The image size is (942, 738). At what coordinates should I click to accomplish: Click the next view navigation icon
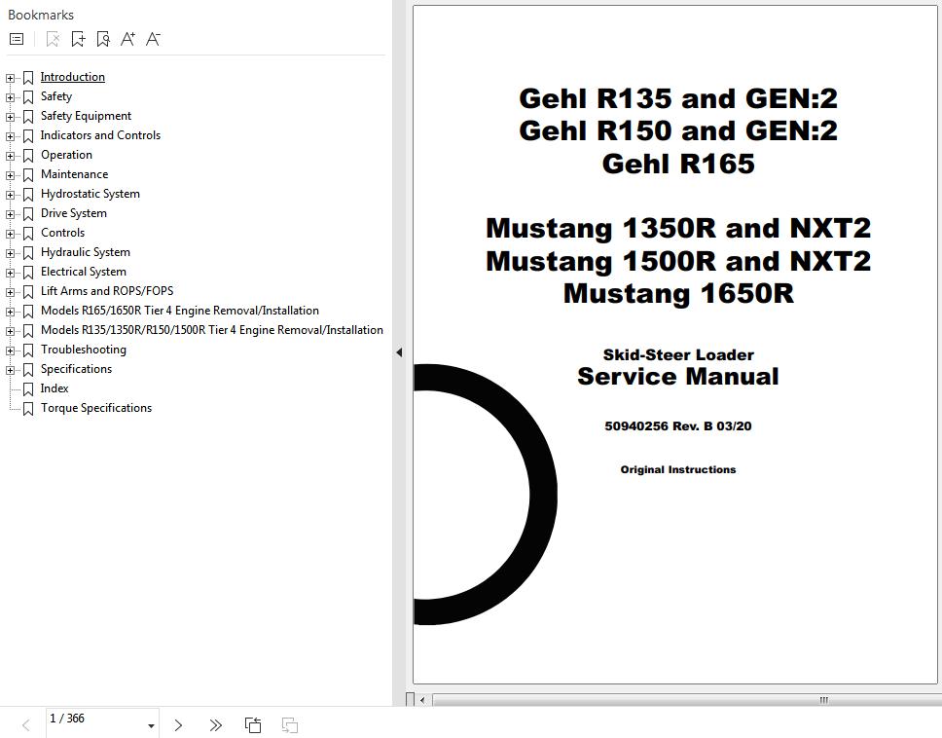[290, 725]
